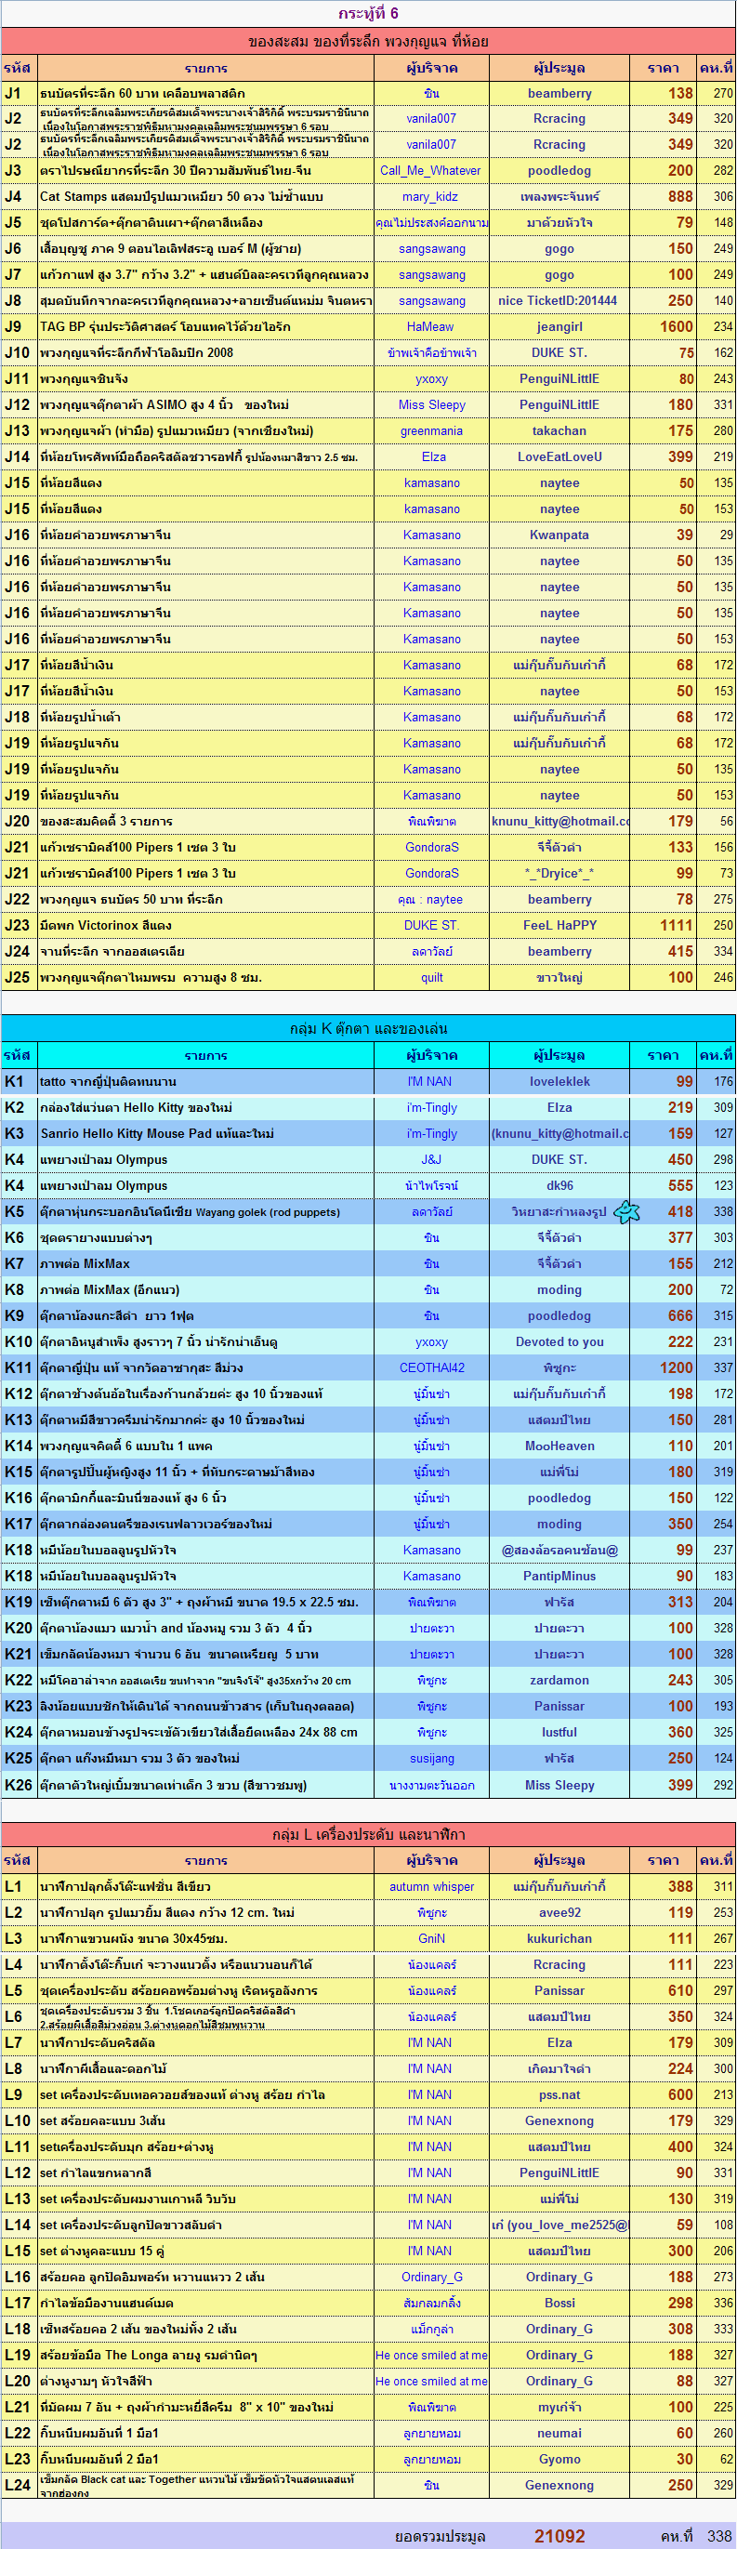Click the price '666' in row K9
The image size is (737, 2549).
[680, 1315]
